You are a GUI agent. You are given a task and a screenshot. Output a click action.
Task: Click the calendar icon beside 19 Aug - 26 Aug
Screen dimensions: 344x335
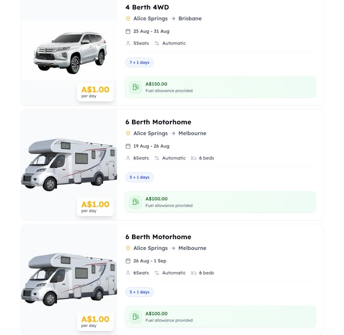[128, 146]
